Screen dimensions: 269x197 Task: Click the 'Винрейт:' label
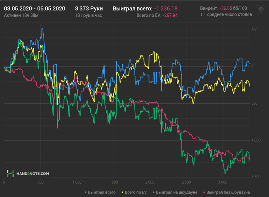click(x=209, y=8)
